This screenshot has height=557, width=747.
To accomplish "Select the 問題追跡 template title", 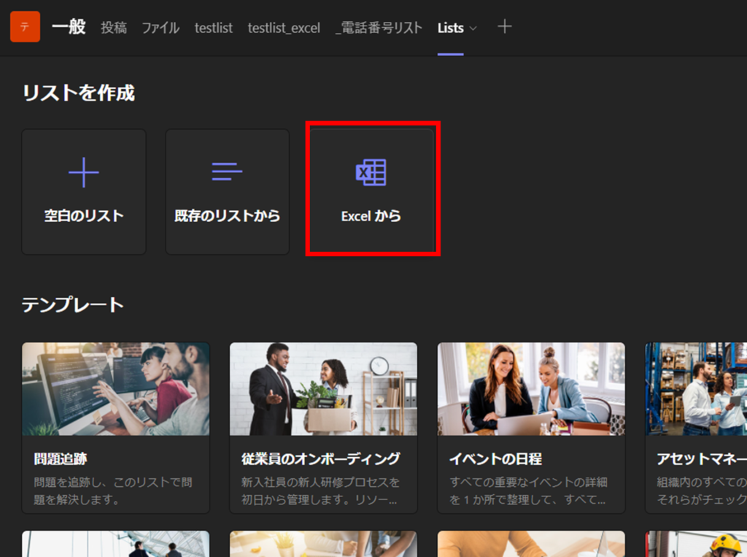I will tap(61, 458).
